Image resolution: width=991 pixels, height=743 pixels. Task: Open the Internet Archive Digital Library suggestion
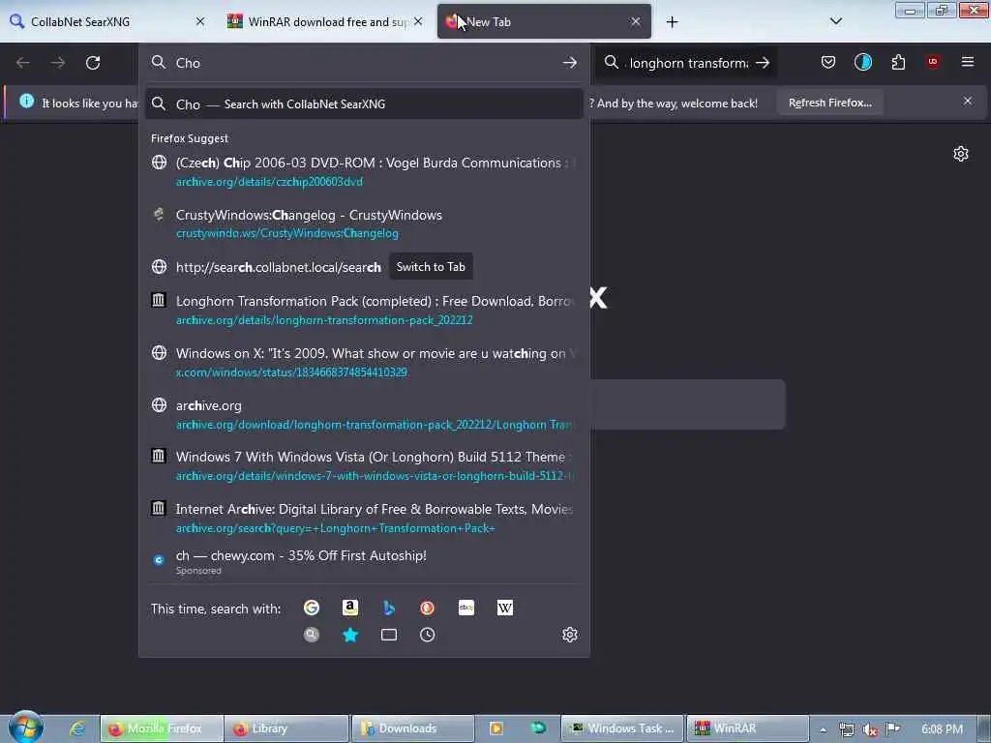point(364,519)
